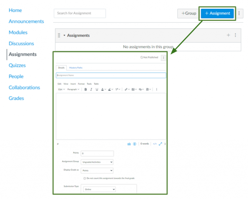Open the accessibility checker icon
The height and width of the screenshot is (199, 248).
click(x=135, y=144)
